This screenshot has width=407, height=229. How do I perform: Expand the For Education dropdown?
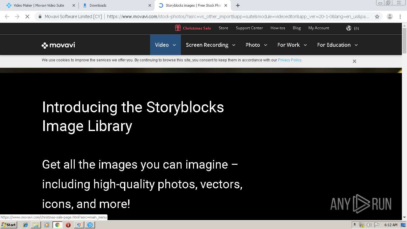click(337, 45)
